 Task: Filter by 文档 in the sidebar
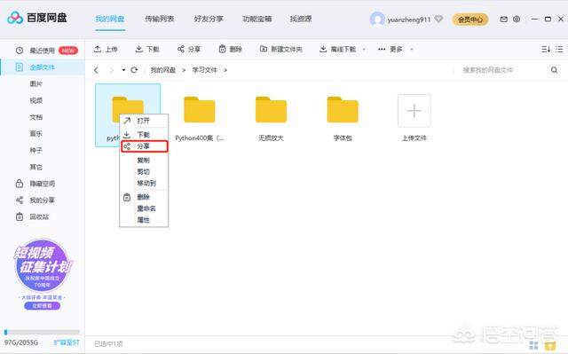[x=35, y=117]
